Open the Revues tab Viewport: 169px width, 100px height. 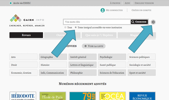pos(26,35)
